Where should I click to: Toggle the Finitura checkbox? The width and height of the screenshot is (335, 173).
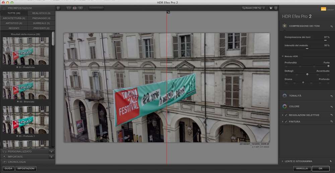click(x=286, y=121)
